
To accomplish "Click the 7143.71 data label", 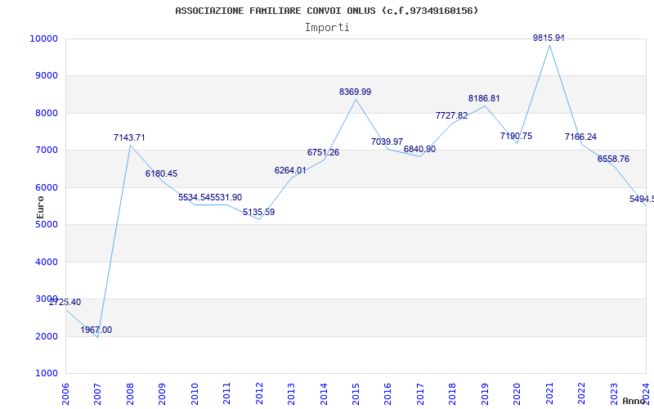I will [x=129, y=137].
